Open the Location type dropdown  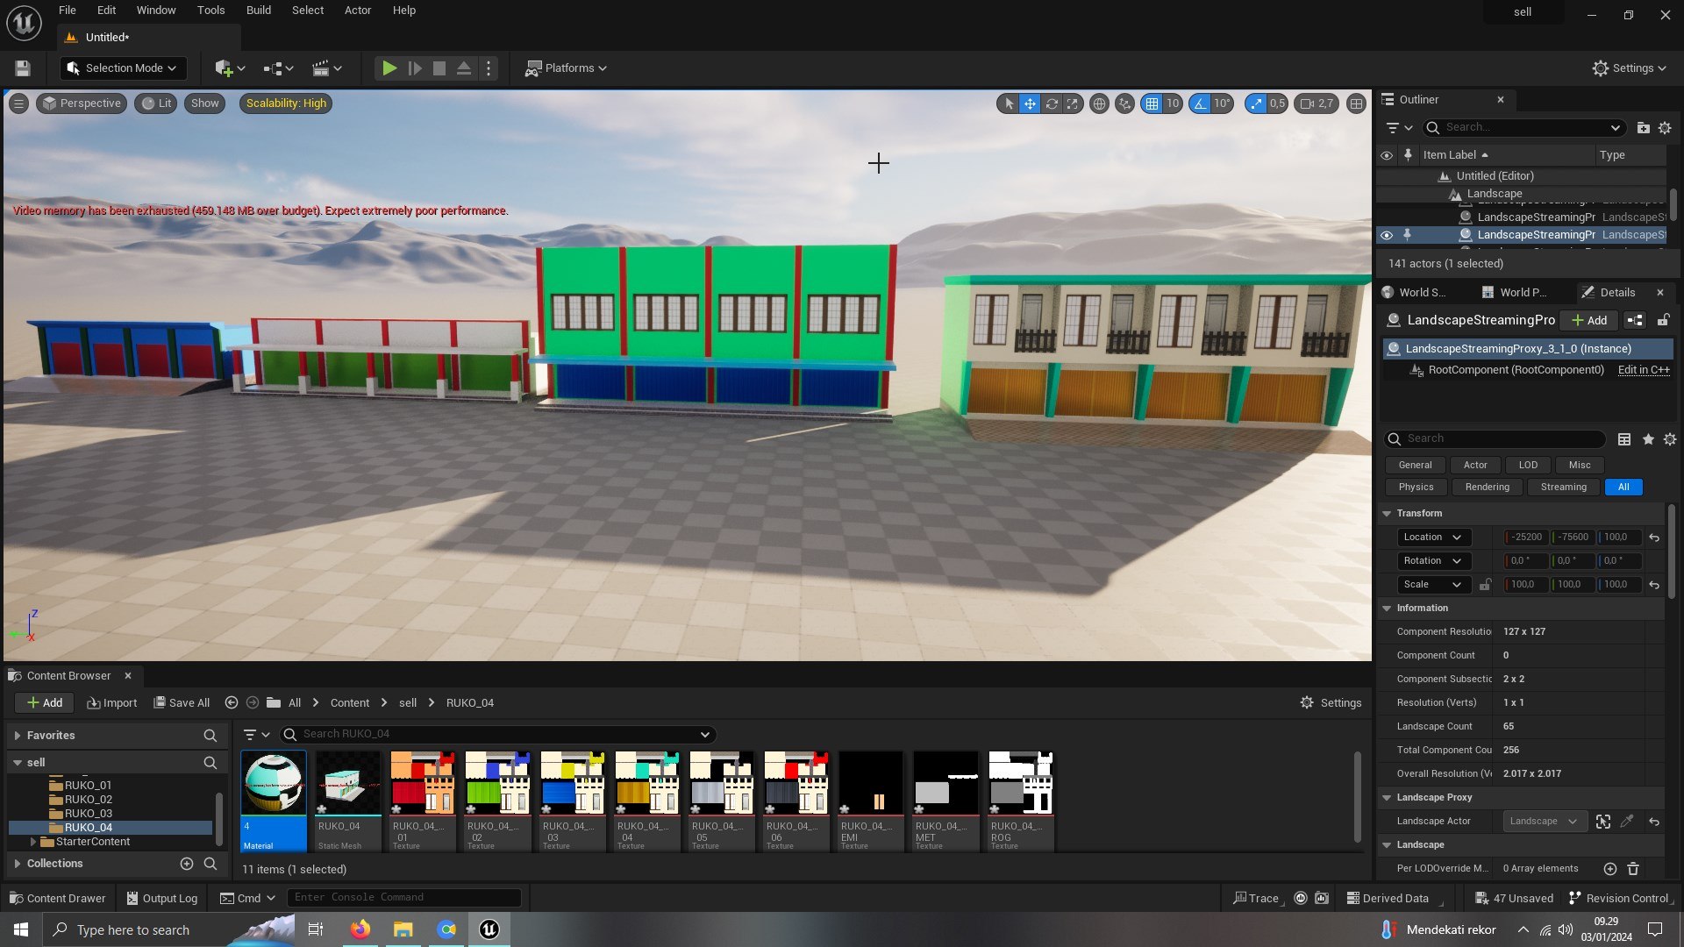pos(1432,538)
